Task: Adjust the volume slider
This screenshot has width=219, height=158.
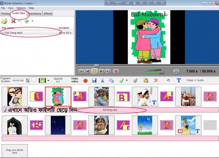Action: (155, 72)
